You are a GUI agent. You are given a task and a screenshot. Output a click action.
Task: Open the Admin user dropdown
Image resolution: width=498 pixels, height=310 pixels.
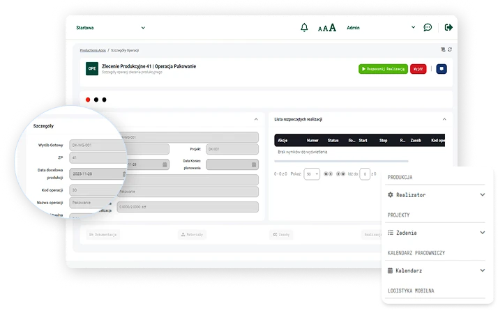coord(413,28)
